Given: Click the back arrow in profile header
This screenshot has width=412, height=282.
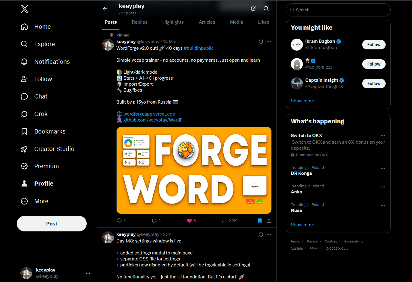Looking at the screenshot, I should (105, 9).
